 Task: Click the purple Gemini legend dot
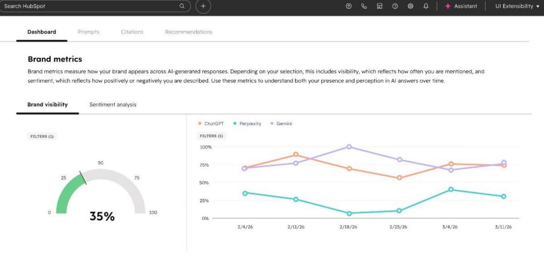272,123
